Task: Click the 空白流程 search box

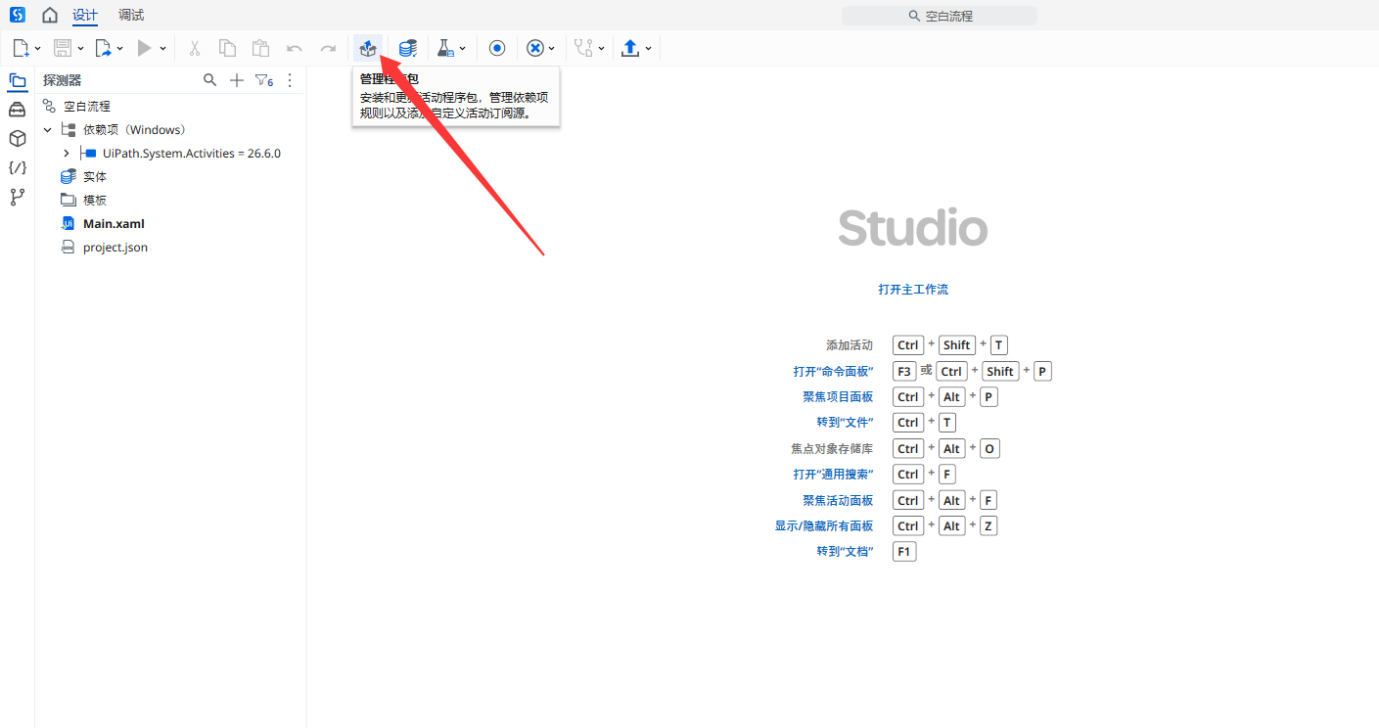Action: [x=940, y=16]
